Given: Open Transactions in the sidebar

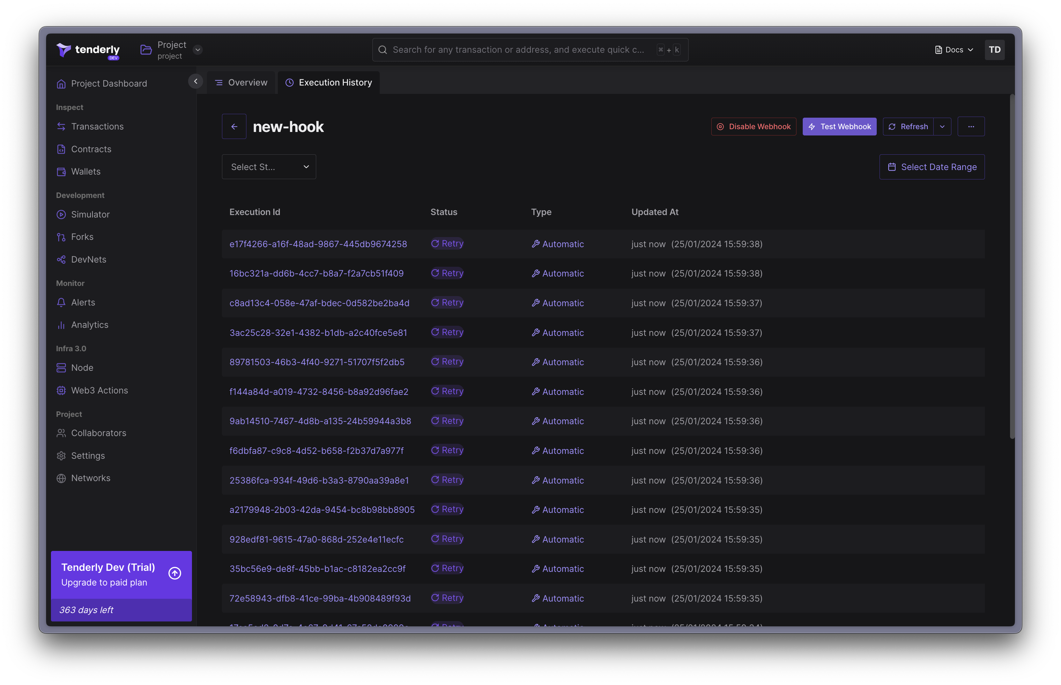Looking at the screenshot, I should 90,127.
